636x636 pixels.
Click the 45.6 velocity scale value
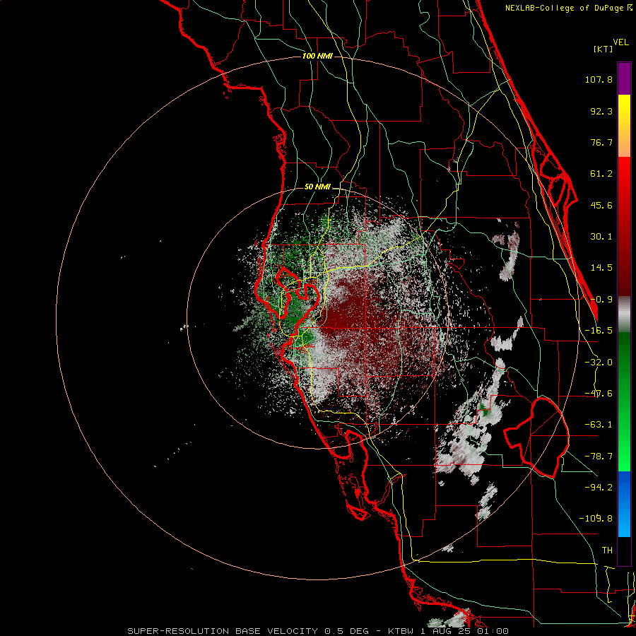[601, 205]
